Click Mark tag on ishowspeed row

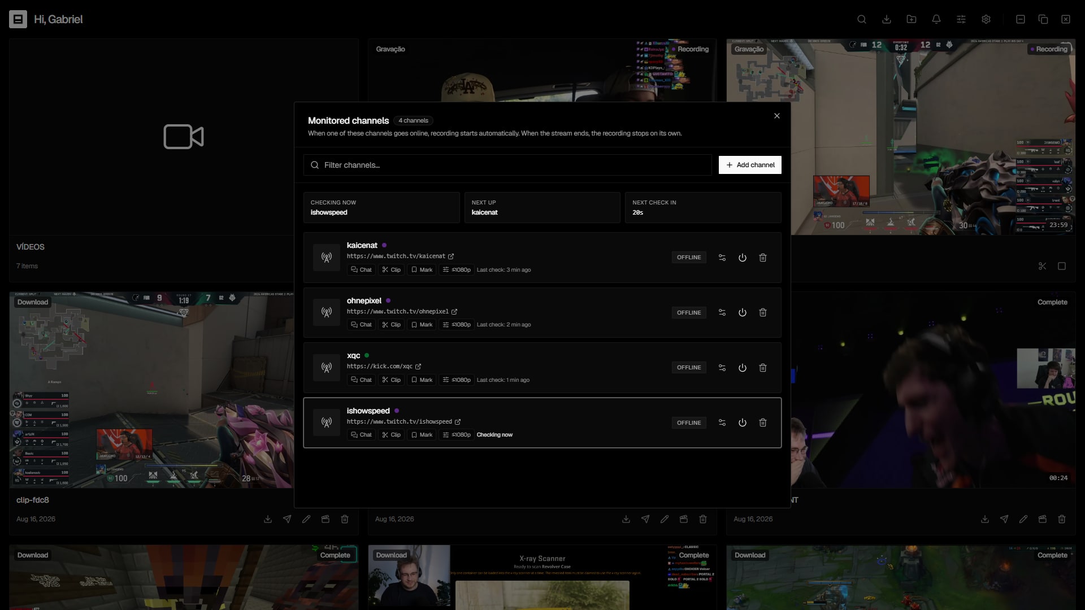(x=422, y=435)
